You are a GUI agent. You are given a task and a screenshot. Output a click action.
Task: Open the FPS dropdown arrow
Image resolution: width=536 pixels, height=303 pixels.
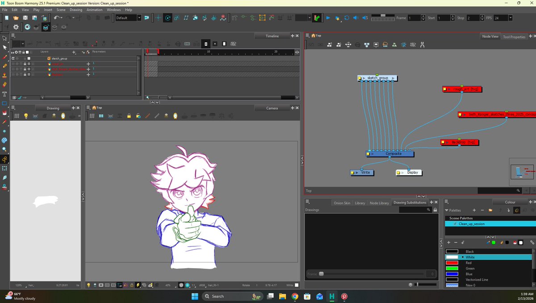510,18
